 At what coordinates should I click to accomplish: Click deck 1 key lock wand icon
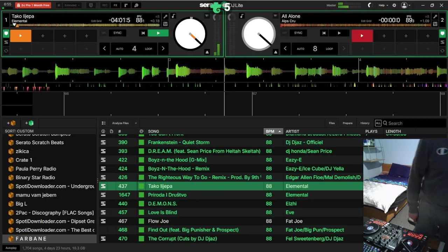(x=165, y=16)
